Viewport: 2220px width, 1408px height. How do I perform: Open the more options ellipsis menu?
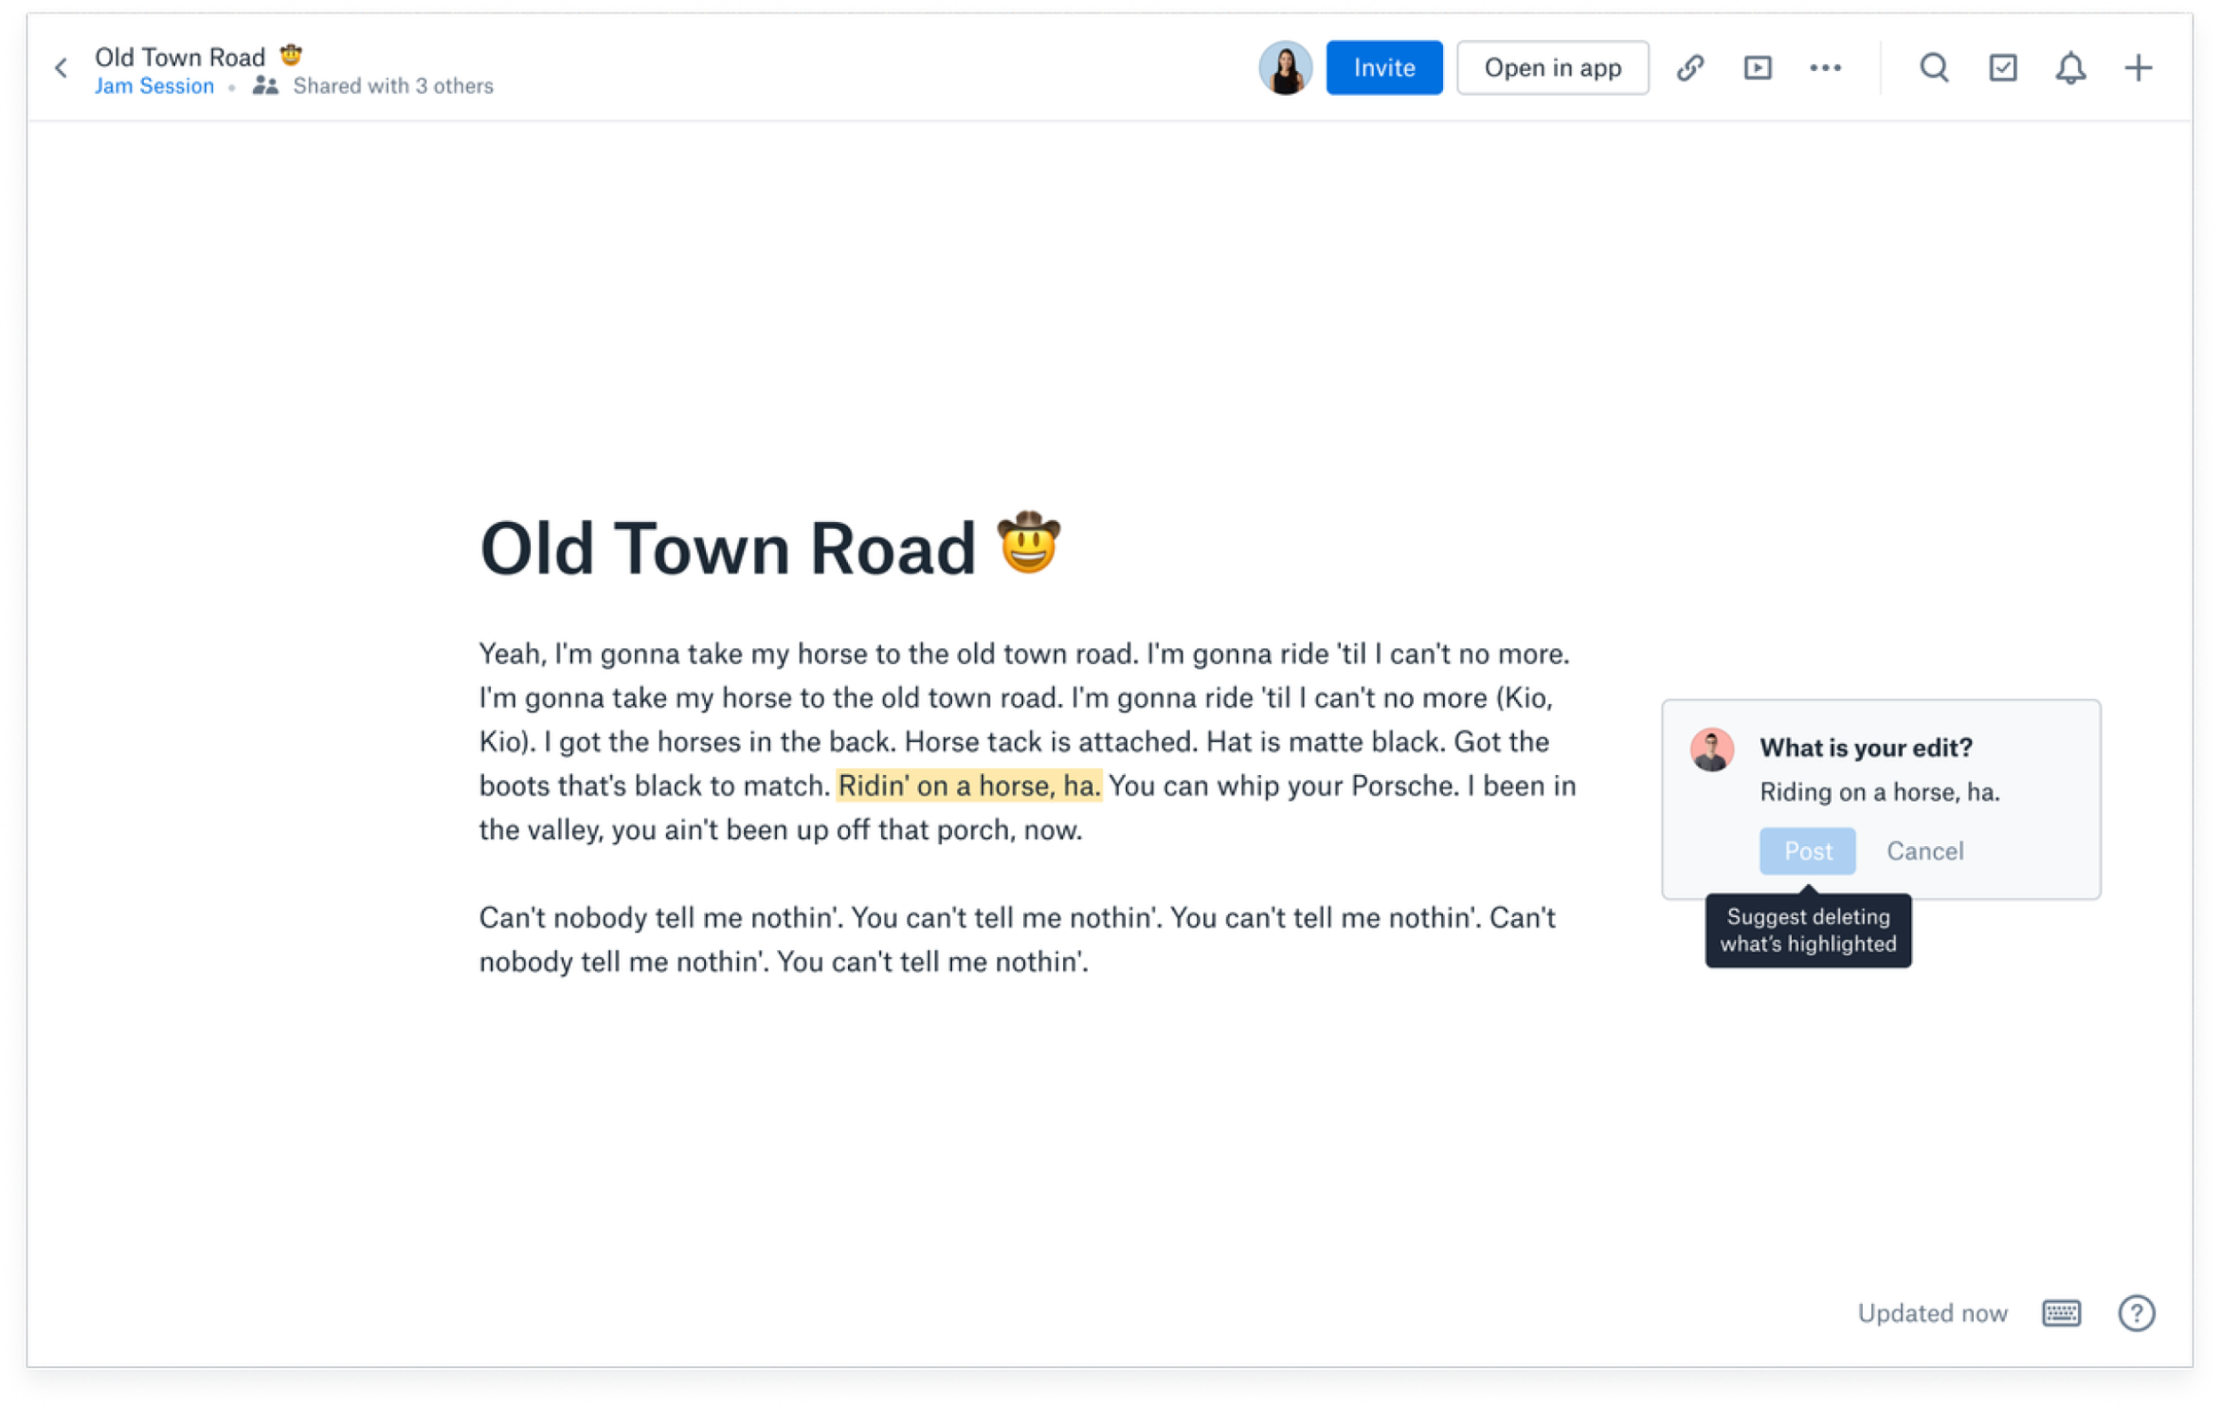(x=1825, y=68)
